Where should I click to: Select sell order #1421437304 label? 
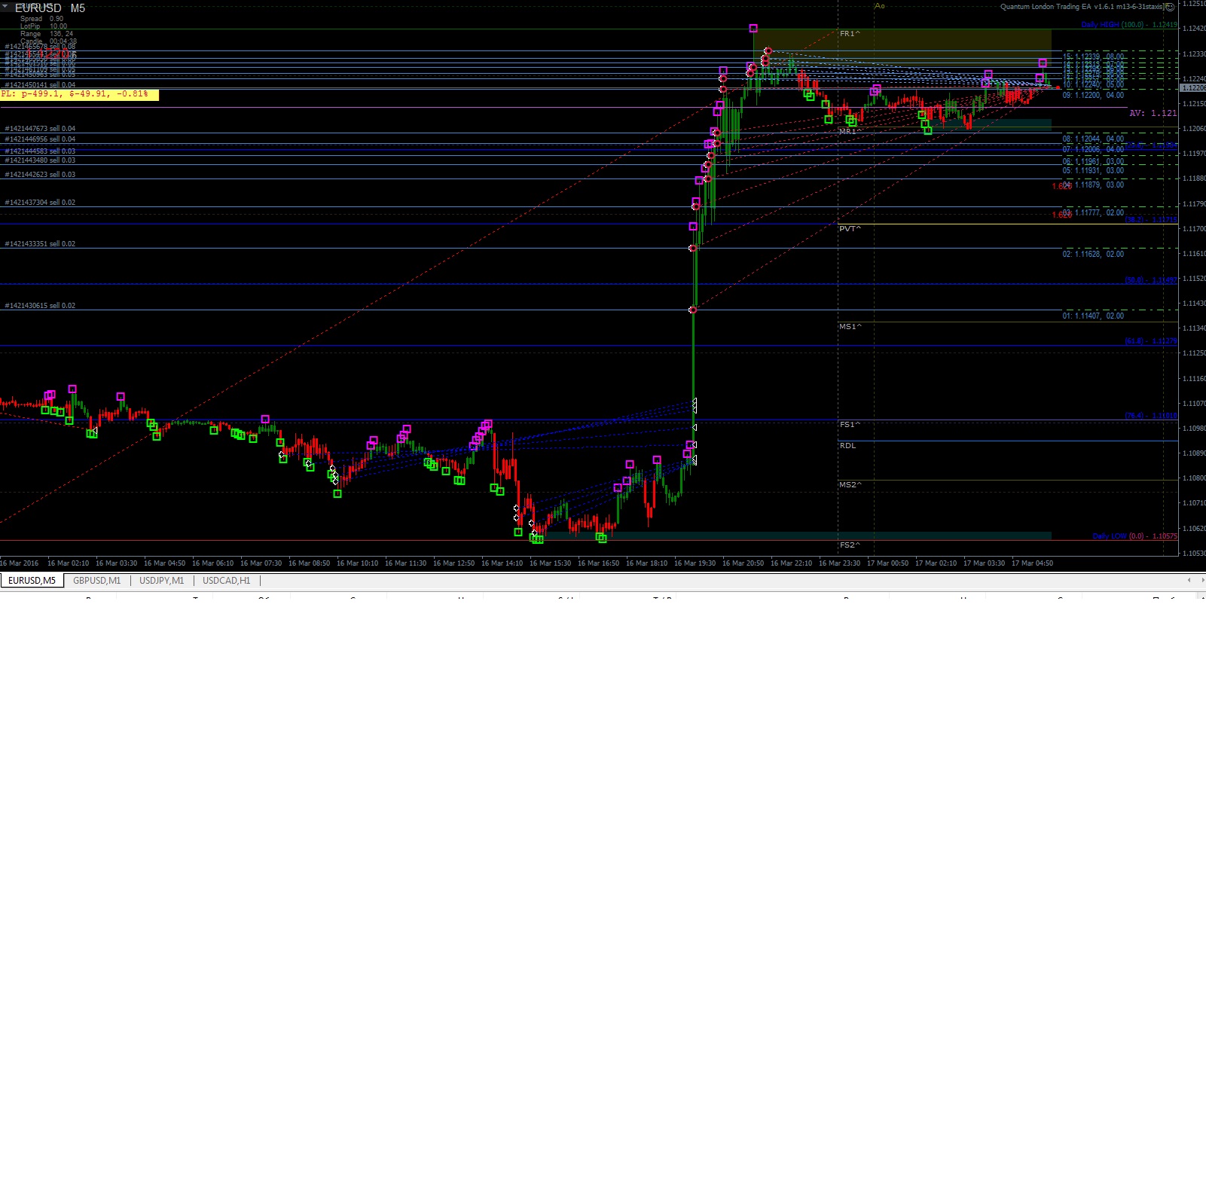coord(40,203)
